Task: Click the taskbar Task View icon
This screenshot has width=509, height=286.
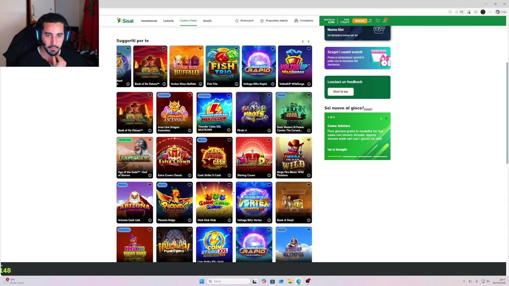Action: [254, 281]
